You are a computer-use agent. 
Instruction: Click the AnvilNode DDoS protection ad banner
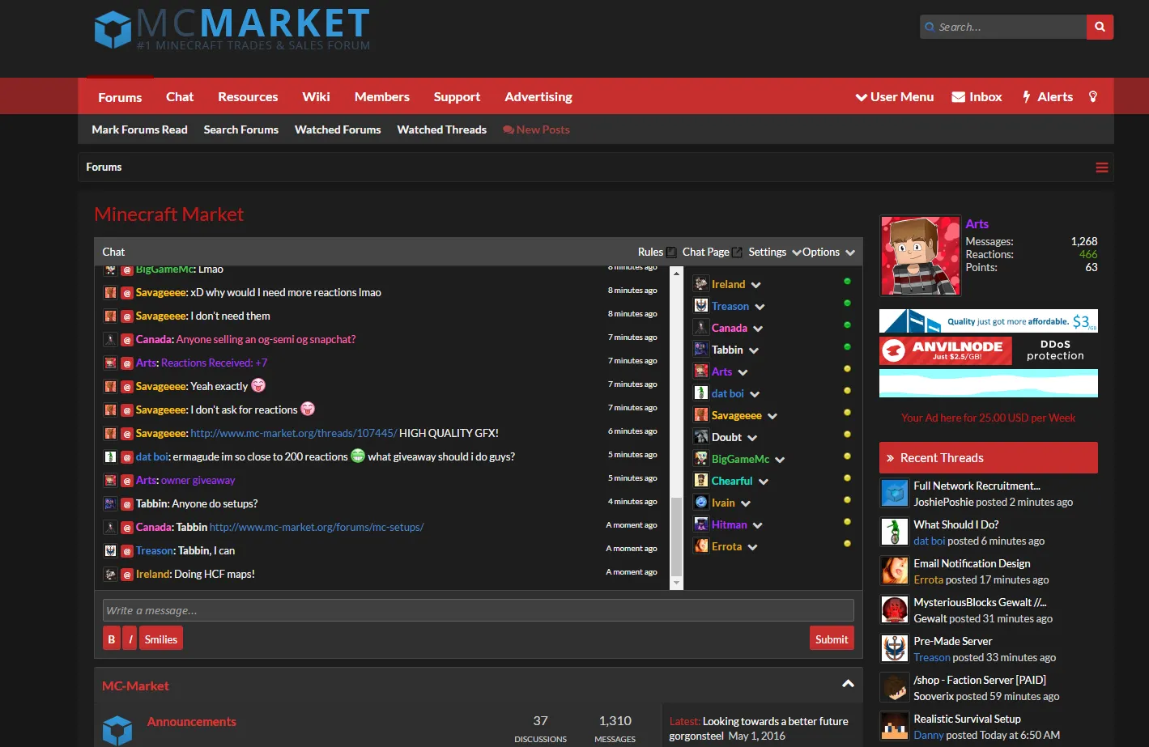pyautogui.click(x=989, y=350)
